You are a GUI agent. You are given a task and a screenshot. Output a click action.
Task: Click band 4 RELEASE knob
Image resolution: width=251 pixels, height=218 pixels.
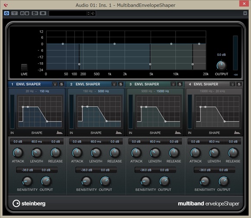coord(233,153)
